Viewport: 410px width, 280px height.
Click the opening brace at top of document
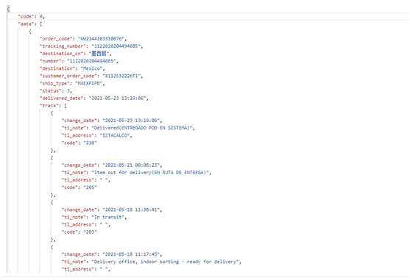click(x=8, y=9)
